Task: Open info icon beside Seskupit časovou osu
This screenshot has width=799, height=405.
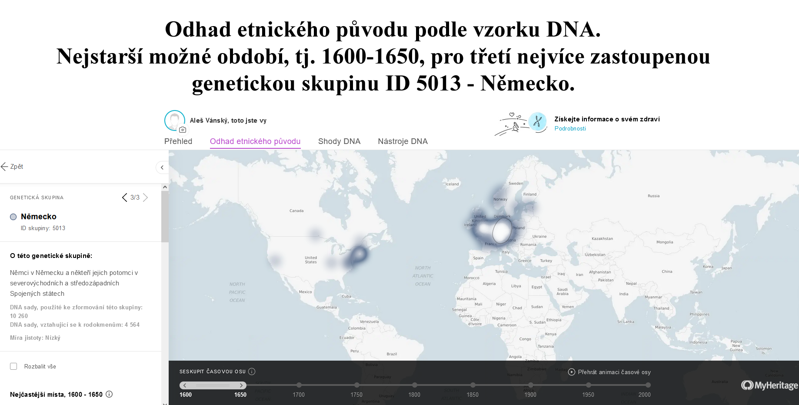Action: pos(252,372)
